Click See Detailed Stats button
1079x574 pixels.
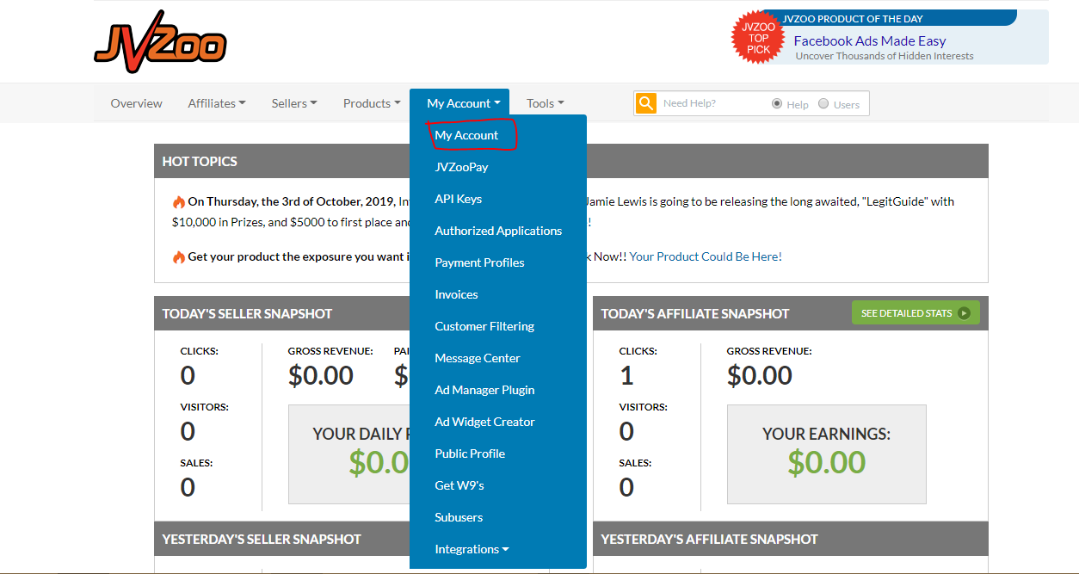tap(916, 313)
